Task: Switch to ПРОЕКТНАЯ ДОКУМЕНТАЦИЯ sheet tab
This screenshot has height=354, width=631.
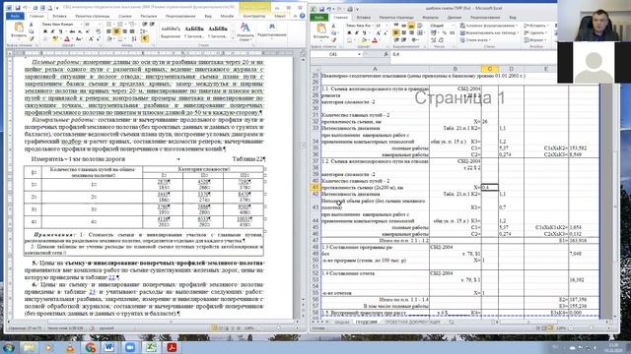Action: pyautogui.click(x=412, y=322)
